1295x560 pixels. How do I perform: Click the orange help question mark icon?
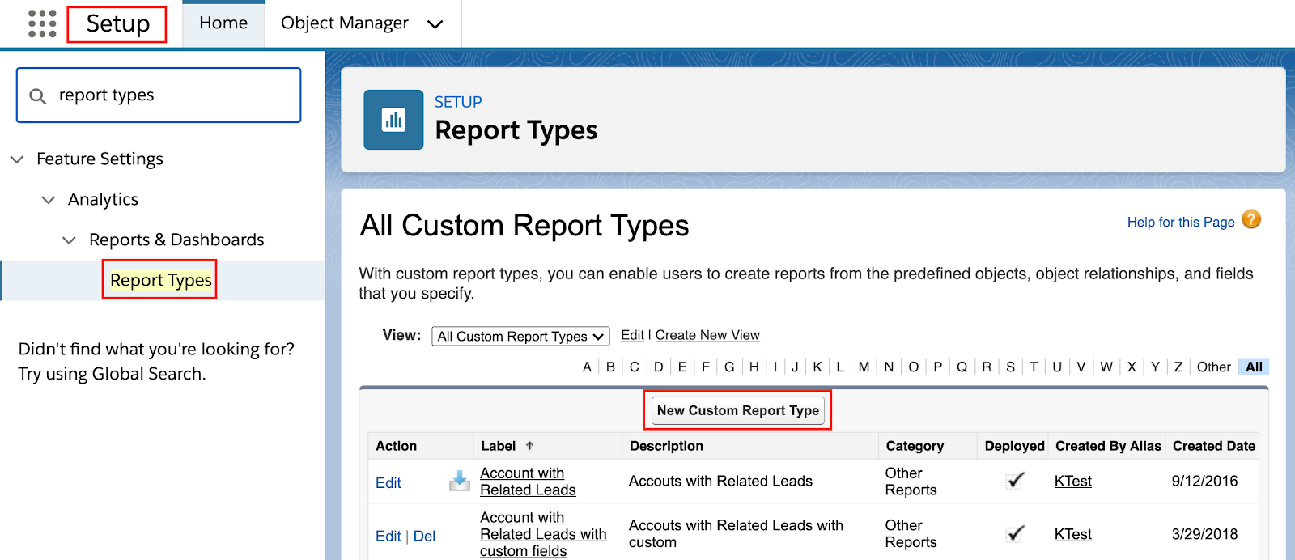[1251, 219]
